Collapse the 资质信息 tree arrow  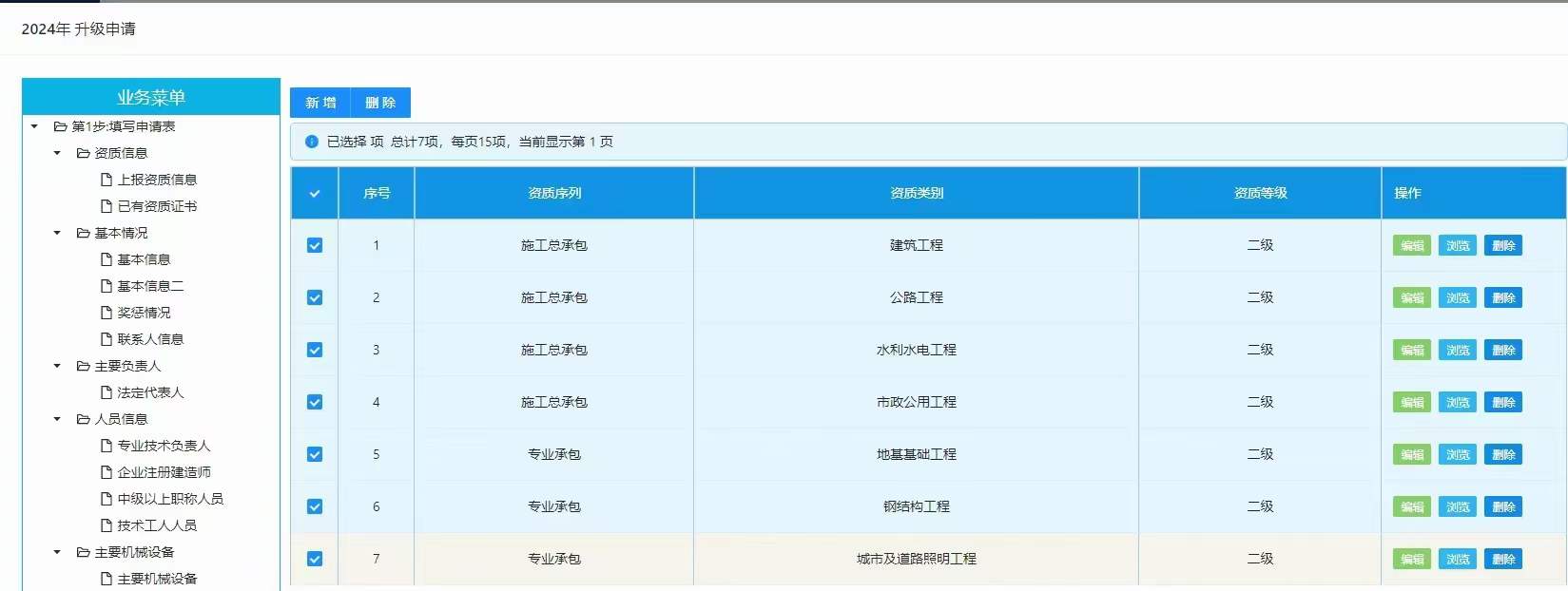(57, 153)
